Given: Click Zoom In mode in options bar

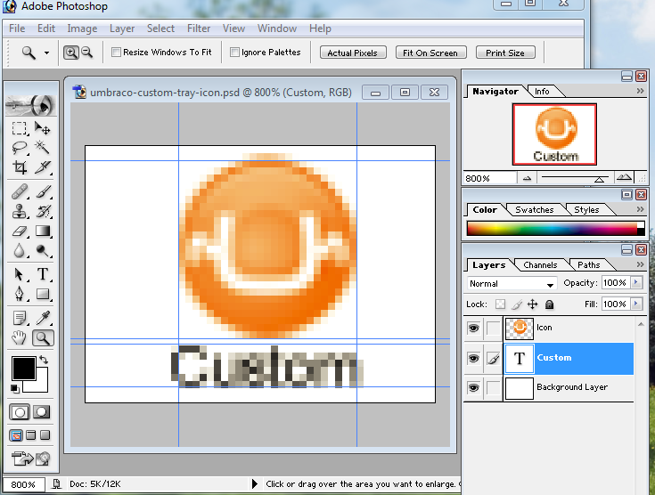Looking at the screenshot, I should (71, 53).
